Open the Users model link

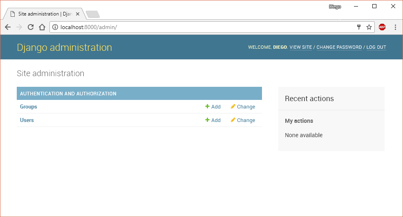pyautogui.click(x=27, y=120)
